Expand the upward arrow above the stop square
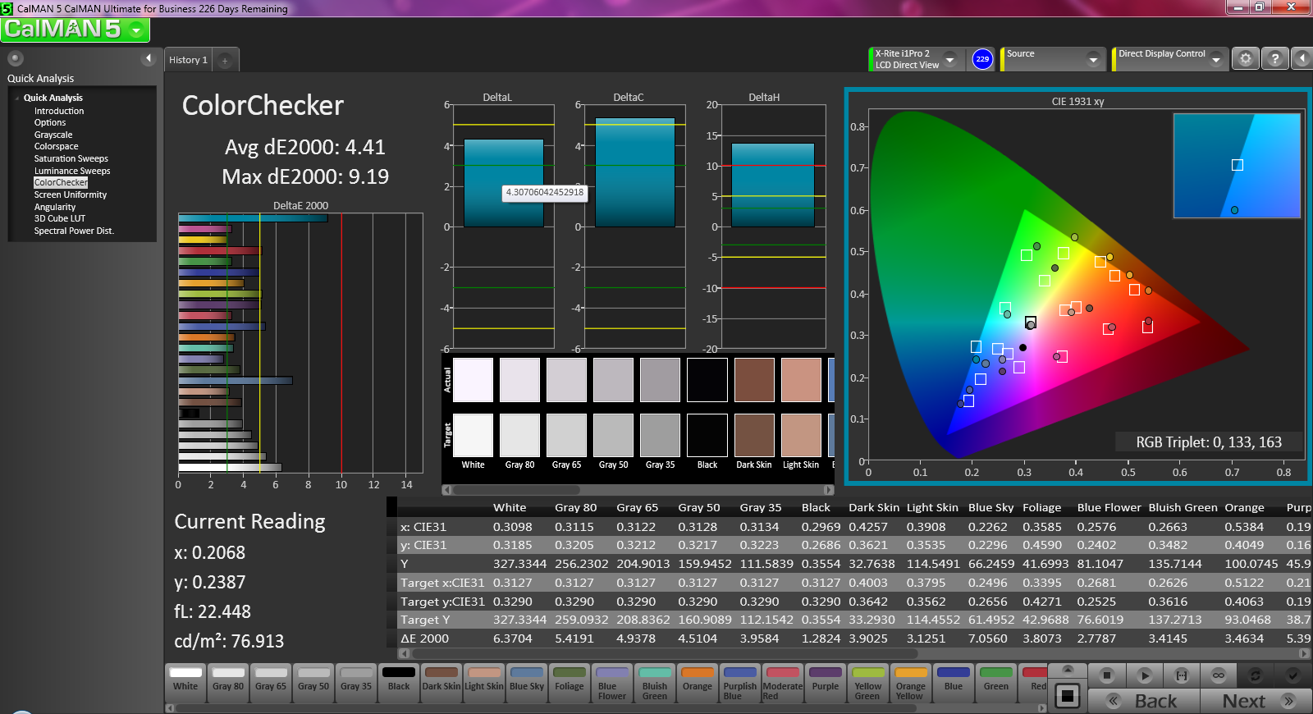The image size is (1313, 714). pos(1068,671)
